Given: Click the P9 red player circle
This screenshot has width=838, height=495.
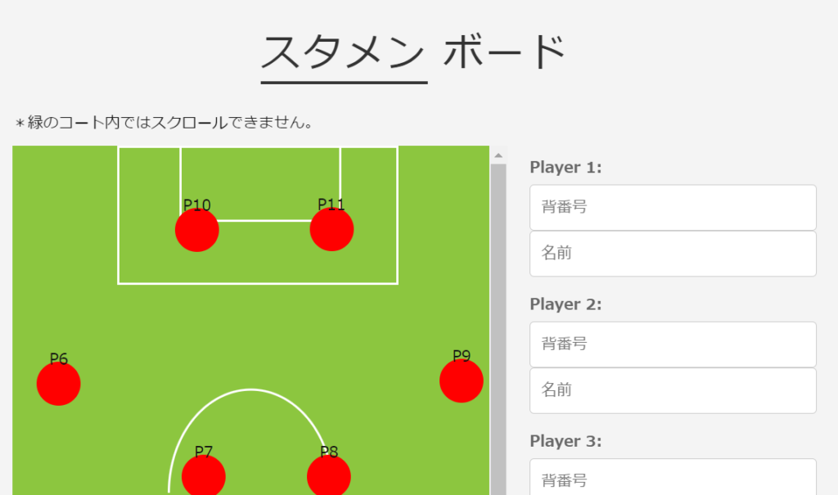Looking at the screenshot, I should [x=462, y=380].
